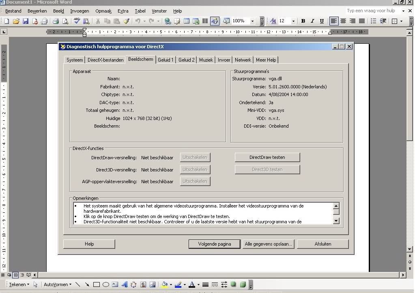This screenshot has width=415, height=293.
Task: Insert a text box from drawing toolbar
Action: coord(115,284)
